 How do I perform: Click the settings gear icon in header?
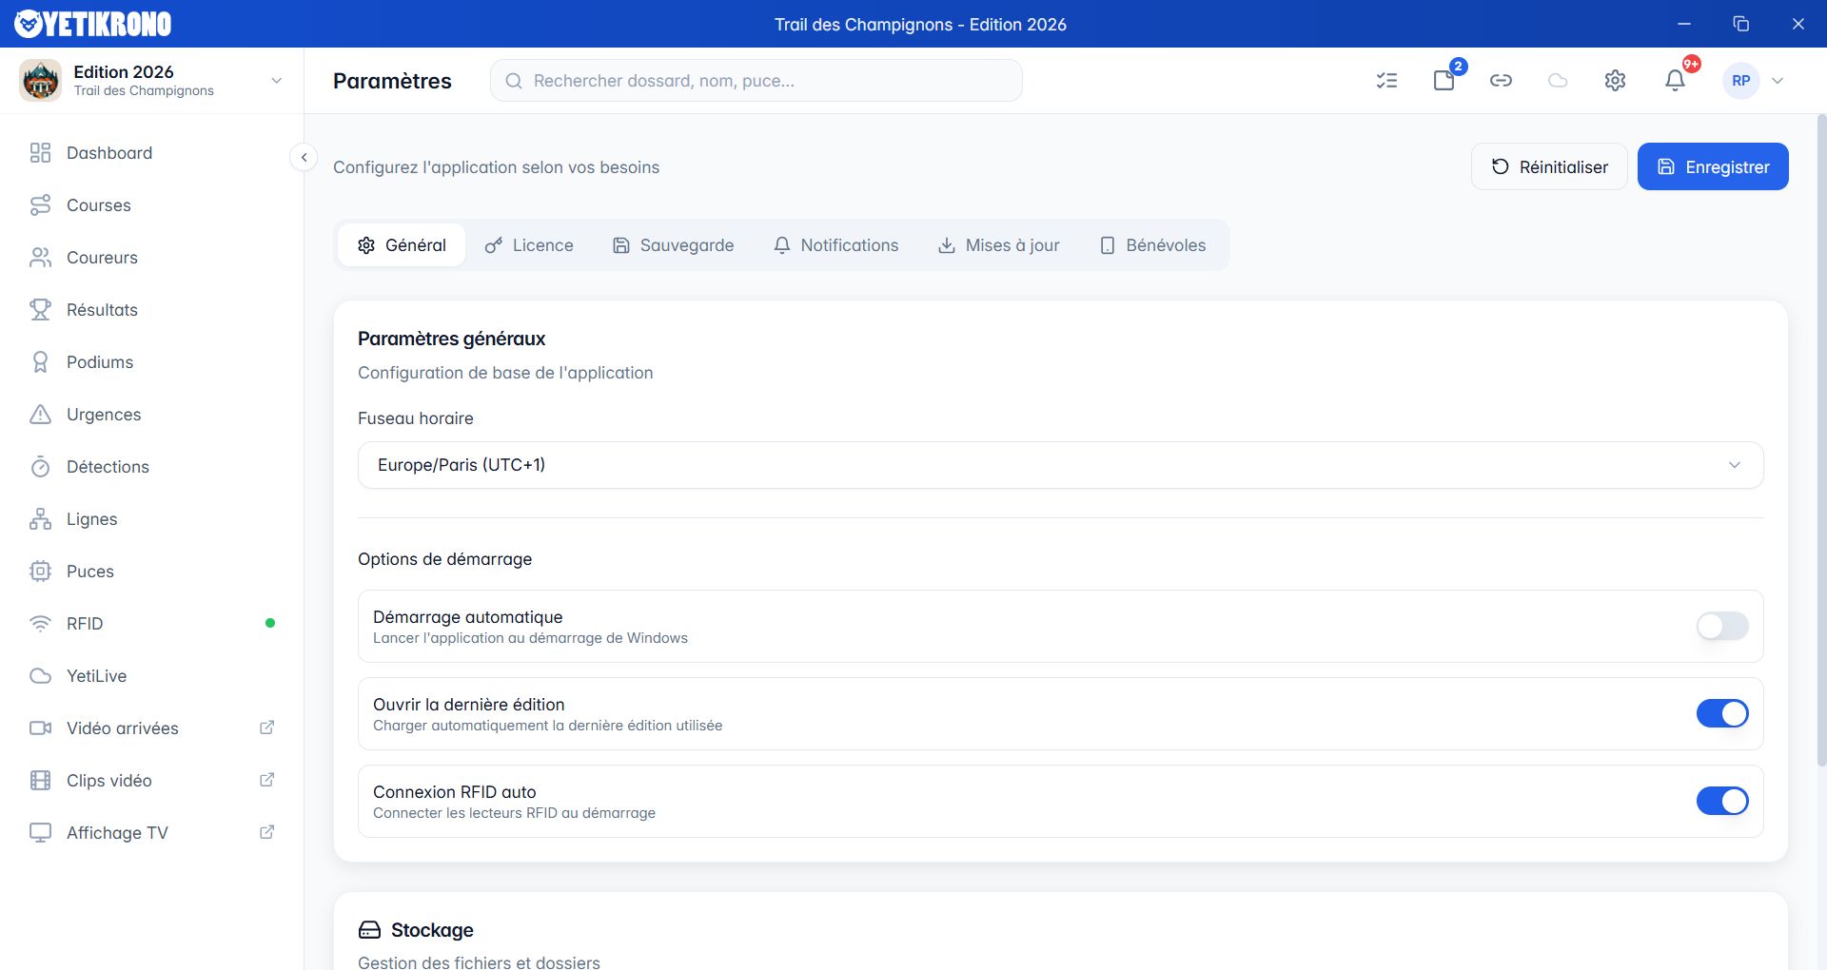click(1615, 81)
